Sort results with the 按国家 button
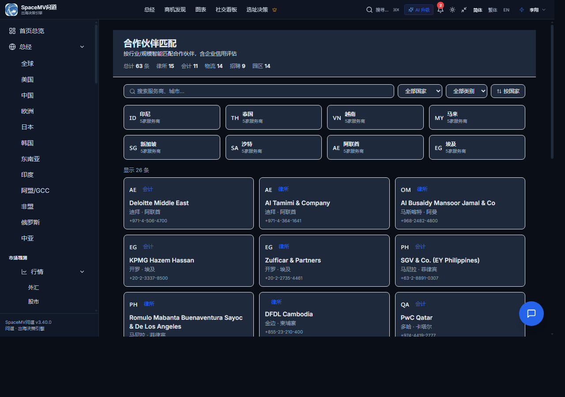 (508, 91)
